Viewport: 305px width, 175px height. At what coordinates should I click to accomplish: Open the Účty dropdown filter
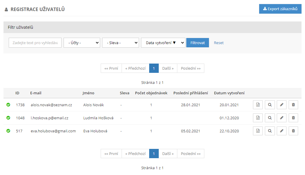[82, 43]
